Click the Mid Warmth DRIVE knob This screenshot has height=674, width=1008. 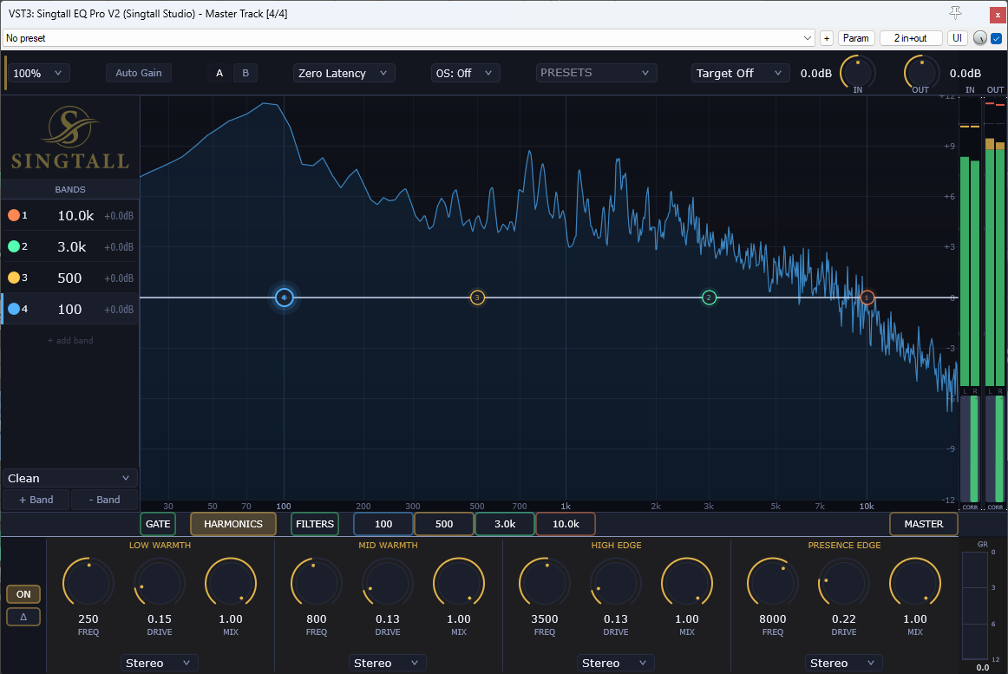point(388,583)
